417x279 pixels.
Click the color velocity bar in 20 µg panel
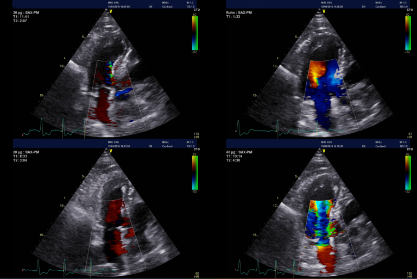click(195, 173)
